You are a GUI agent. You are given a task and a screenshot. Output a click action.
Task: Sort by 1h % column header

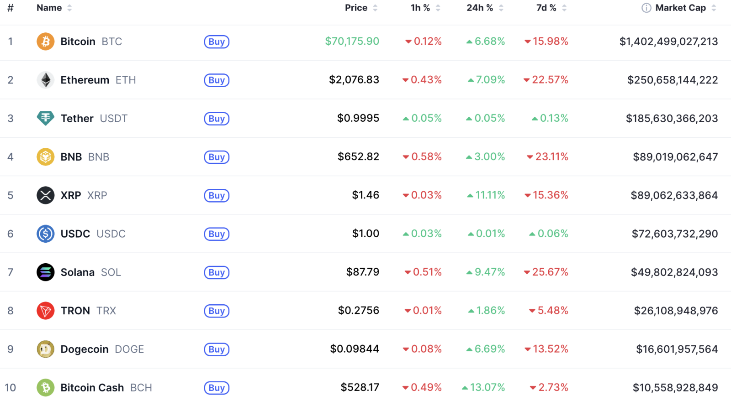pos(420,8)
